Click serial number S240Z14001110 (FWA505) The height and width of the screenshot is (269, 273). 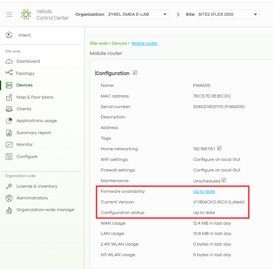pos(219,107)
